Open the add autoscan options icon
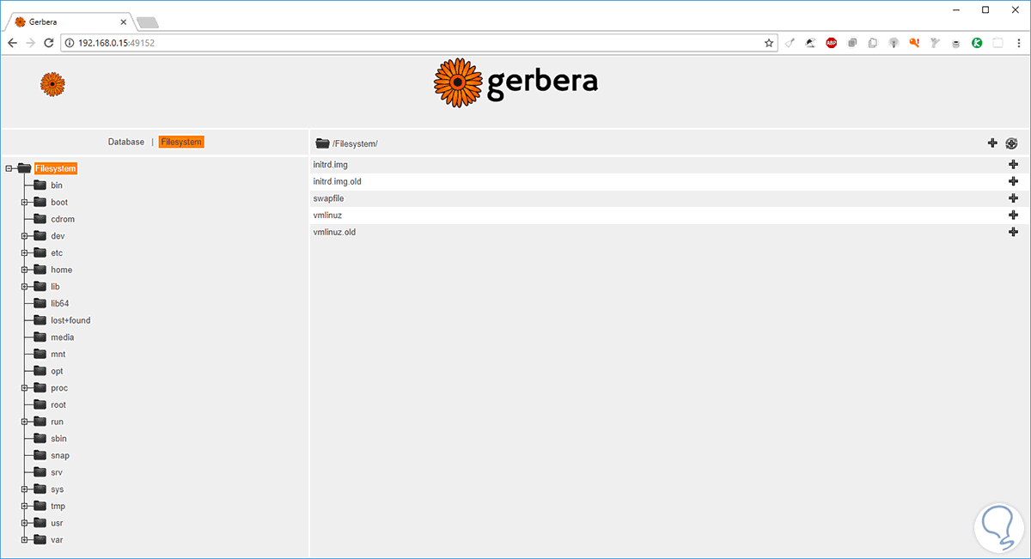This screenshot has width=1031, height=559. click(1011, 143)
